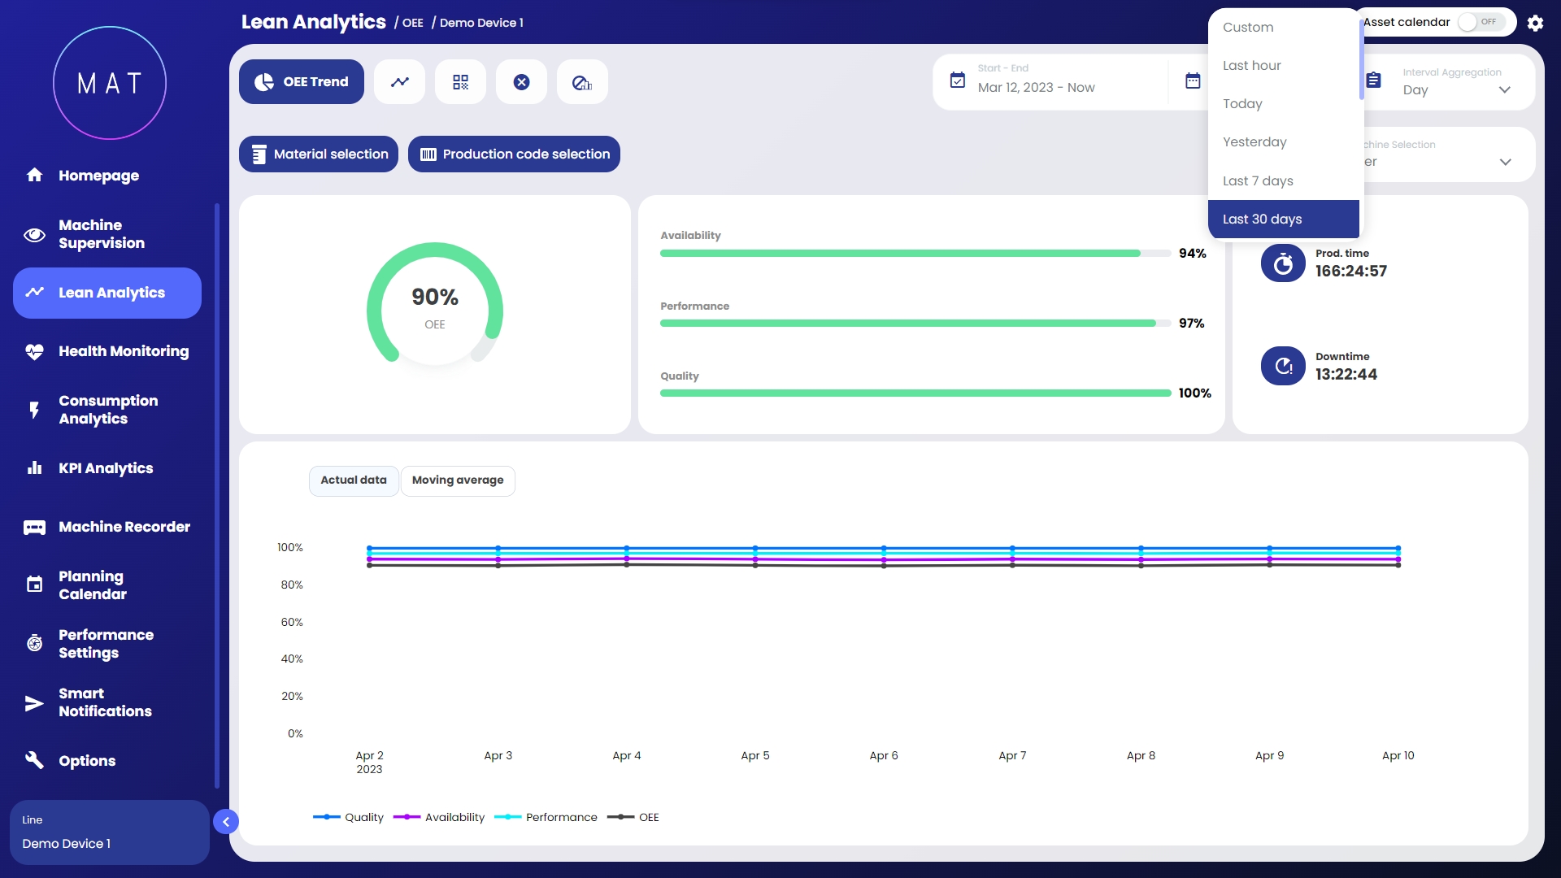Choose Last 7 days option

point(1257,180)
